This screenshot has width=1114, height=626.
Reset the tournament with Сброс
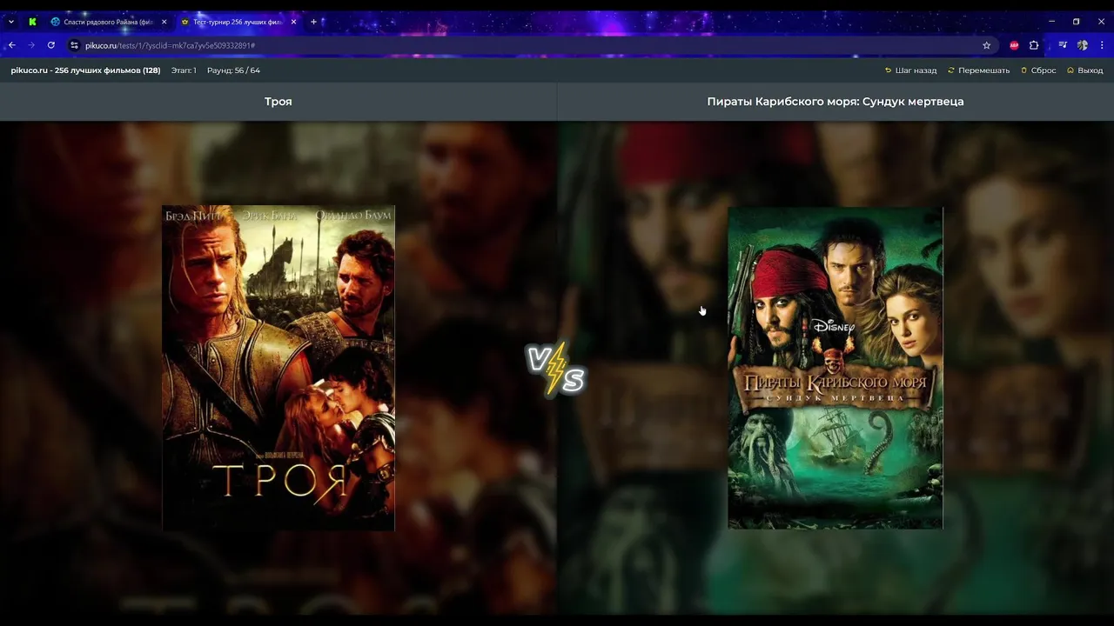pos(1038,70)
